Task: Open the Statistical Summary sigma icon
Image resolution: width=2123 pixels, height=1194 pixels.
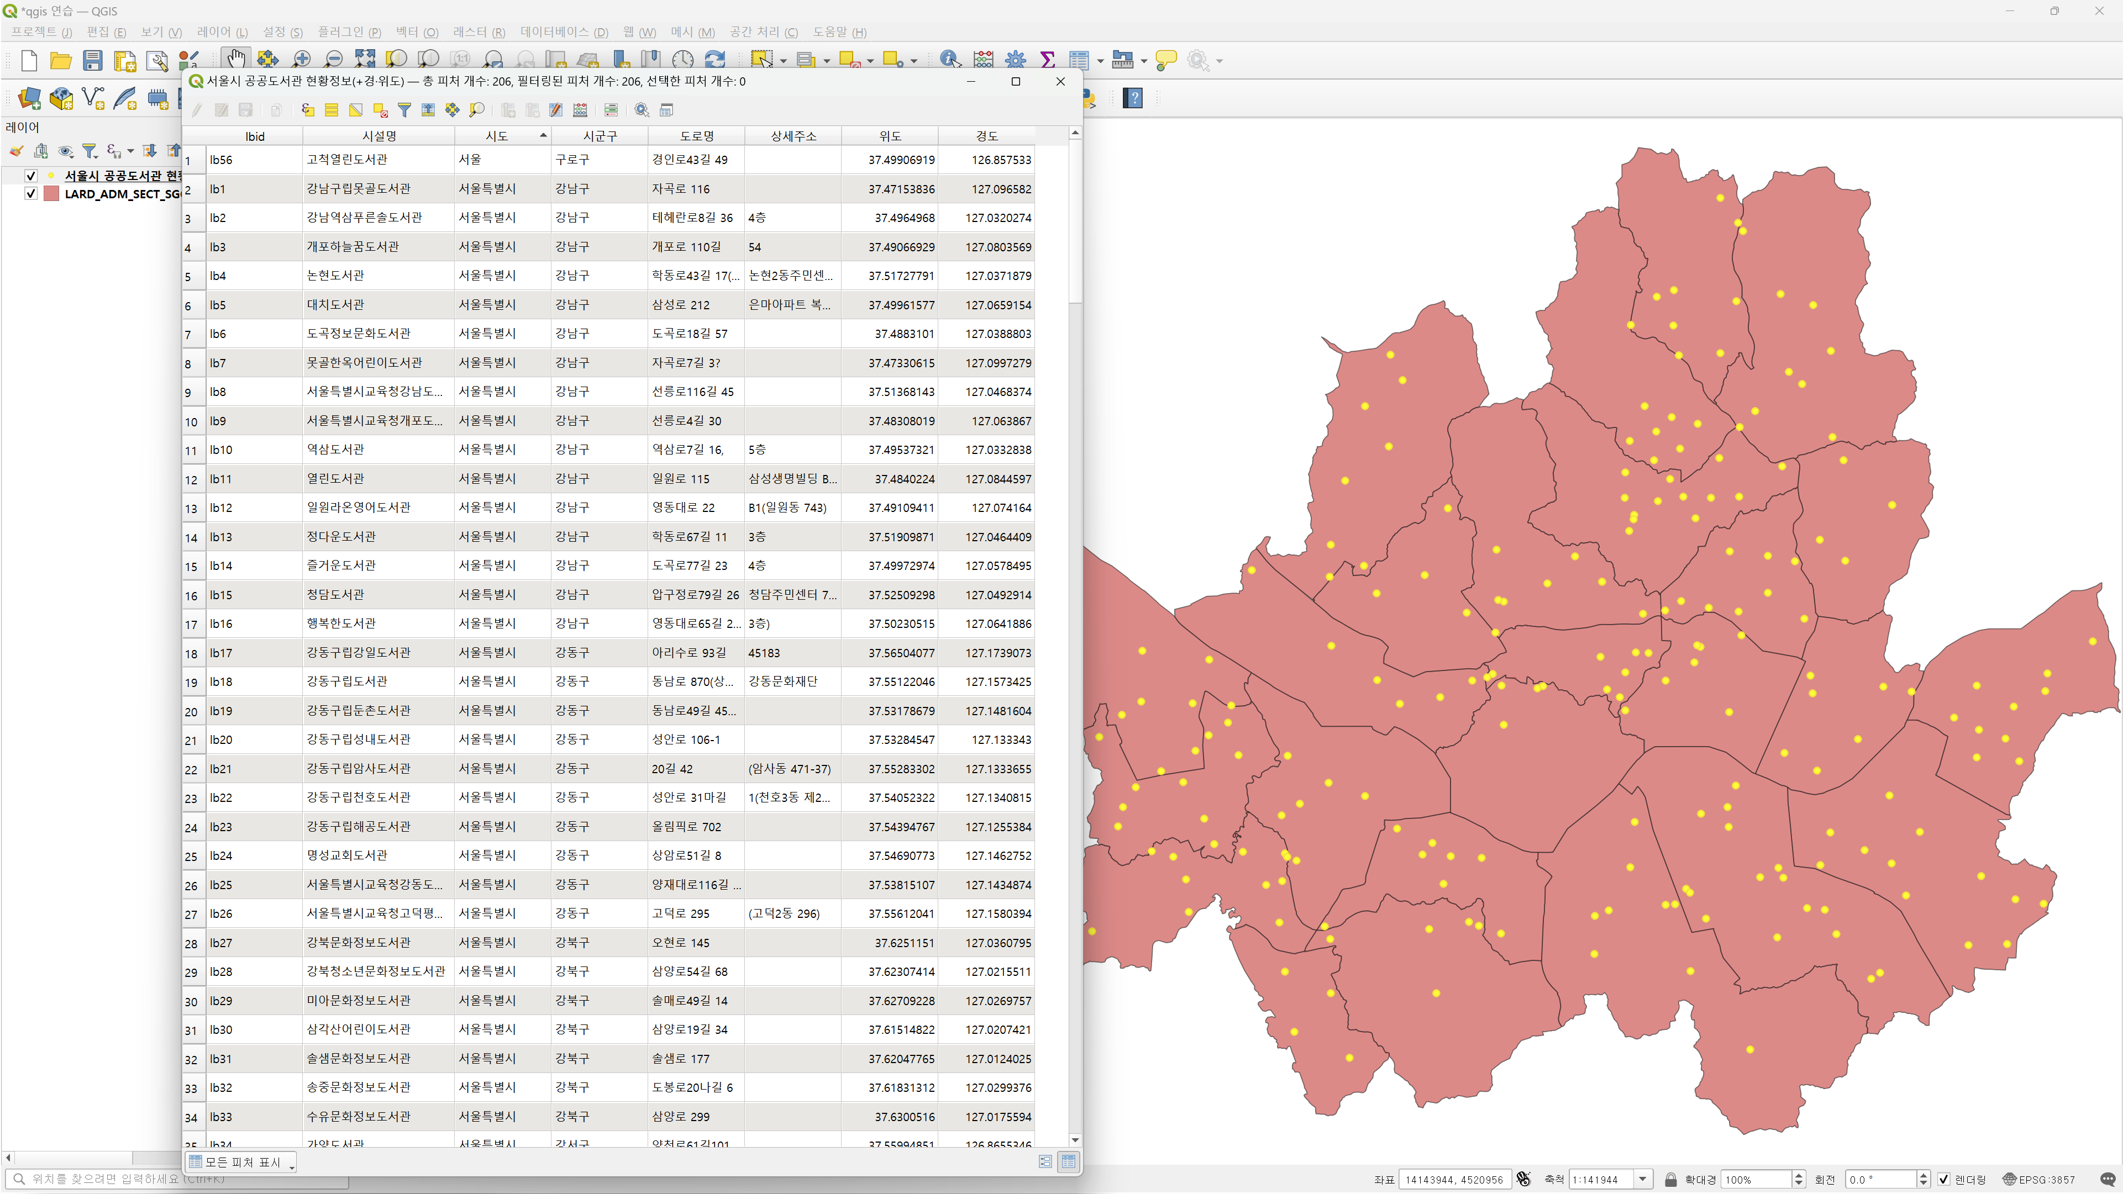Action: 1048,59
